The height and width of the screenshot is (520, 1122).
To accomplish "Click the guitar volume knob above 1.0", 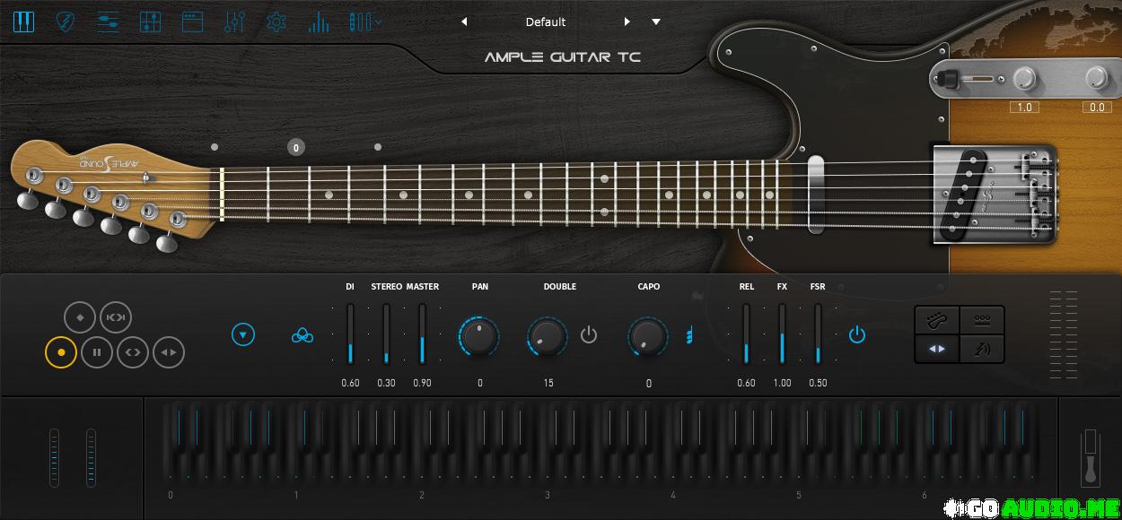I will coord(1024,80).
